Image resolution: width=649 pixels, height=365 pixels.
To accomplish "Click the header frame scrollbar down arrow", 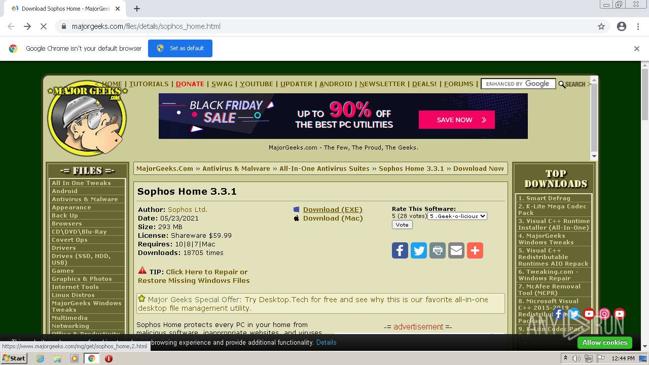I will pyautogui.click(x=594, y=156).
